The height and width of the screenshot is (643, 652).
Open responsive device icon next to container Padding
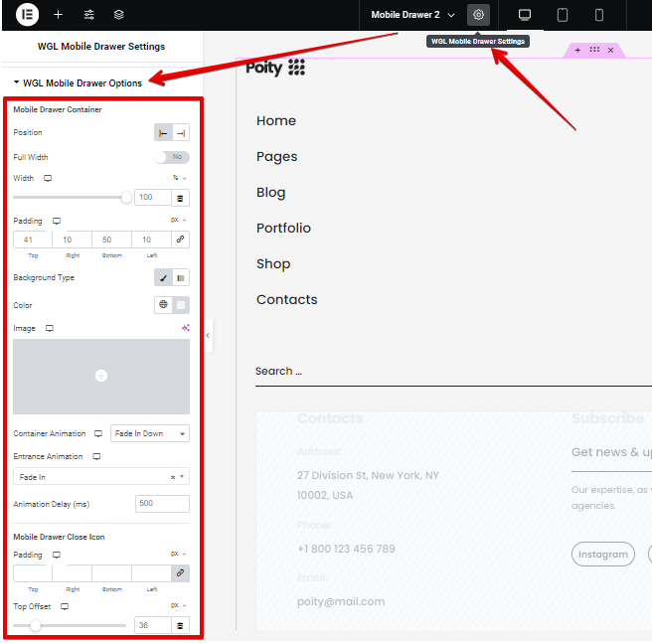[57, 221]
